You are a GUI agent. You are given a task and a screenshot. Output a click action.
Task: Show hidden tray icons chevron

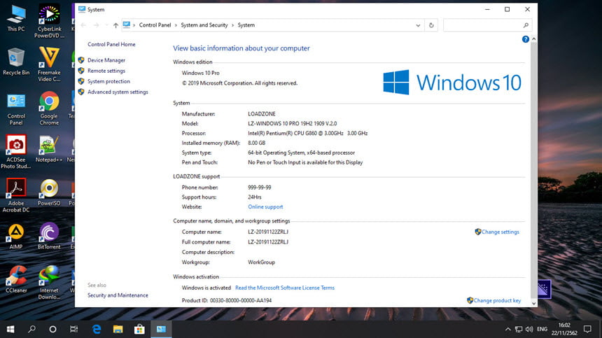coord(507,329)
